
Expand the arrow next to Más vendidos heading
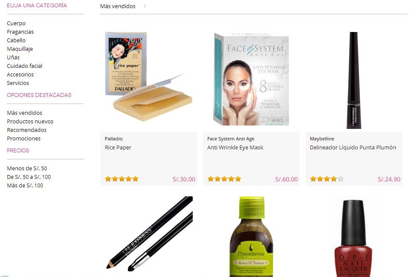pyautogui.click(x=145, y=6)
